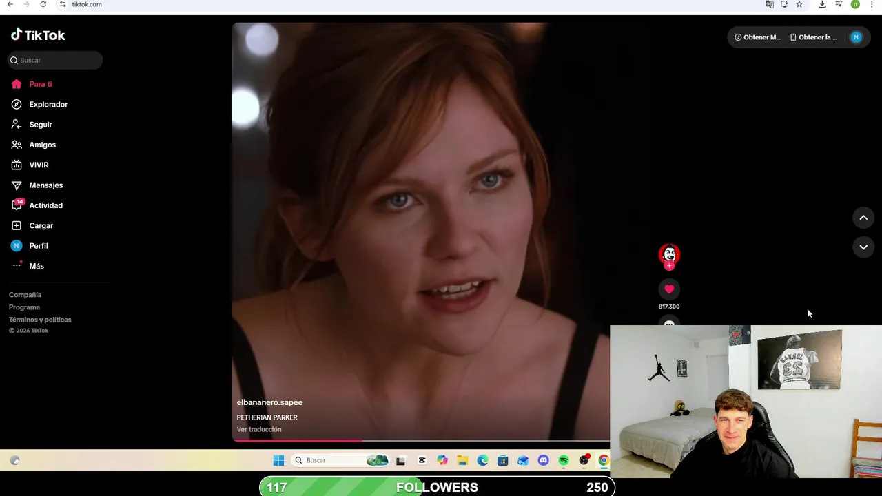This screenshot has width=882, height=496.
Task: Click Ver traducción under the caption
Action: point(259,429)
